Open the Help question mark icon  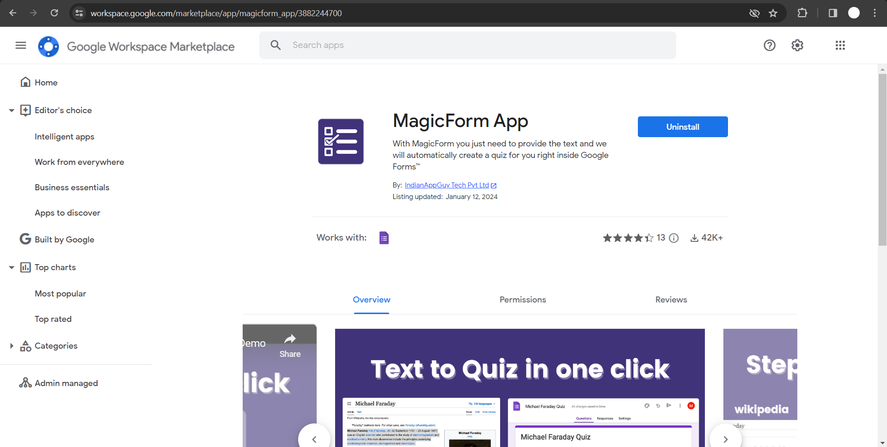pos(770,45)
